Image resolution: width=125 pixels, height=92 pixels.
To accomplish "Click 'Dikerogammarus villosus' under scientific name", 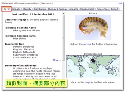I will 26,30.
